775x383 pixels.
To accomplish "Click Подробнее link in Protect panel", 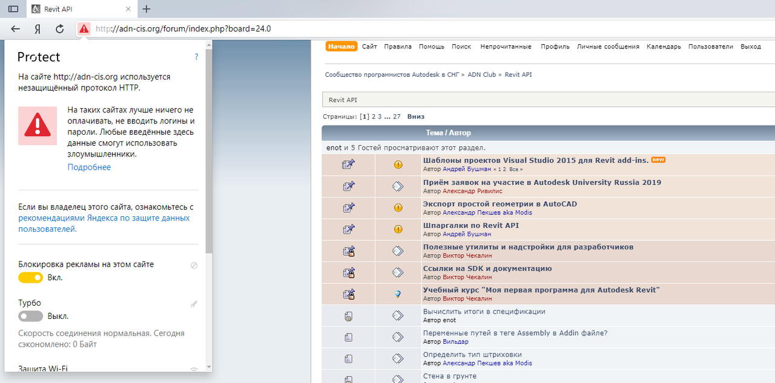I will pos(89,167).
